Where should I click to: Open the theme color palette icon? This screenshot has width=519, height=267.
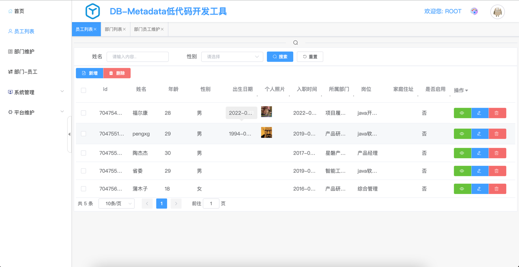(x=474, y=12)
